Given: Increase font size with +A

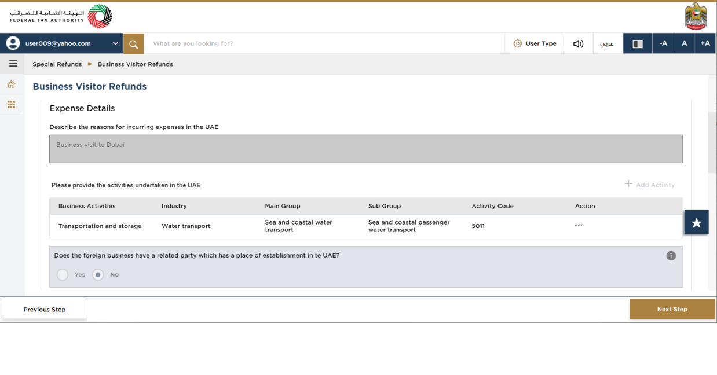Looking at the screenshot, I should (x=705, y=43).
